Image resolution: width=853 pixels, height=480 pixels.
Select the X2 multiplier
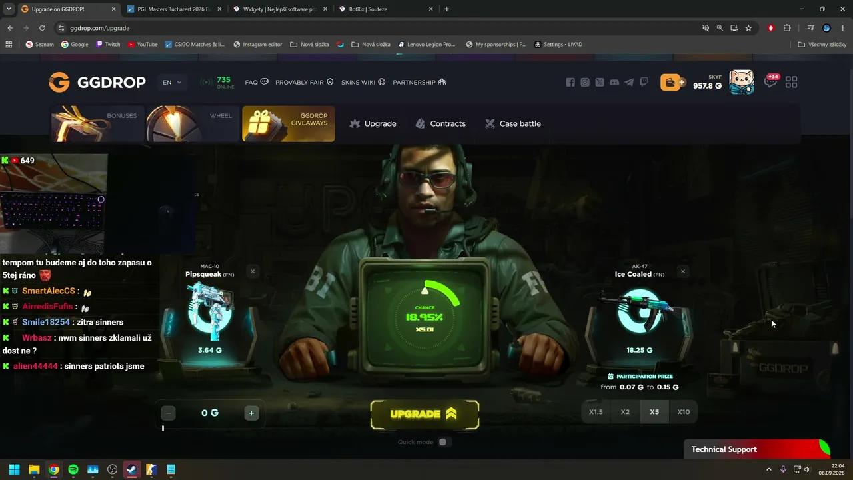coord(625,412)
